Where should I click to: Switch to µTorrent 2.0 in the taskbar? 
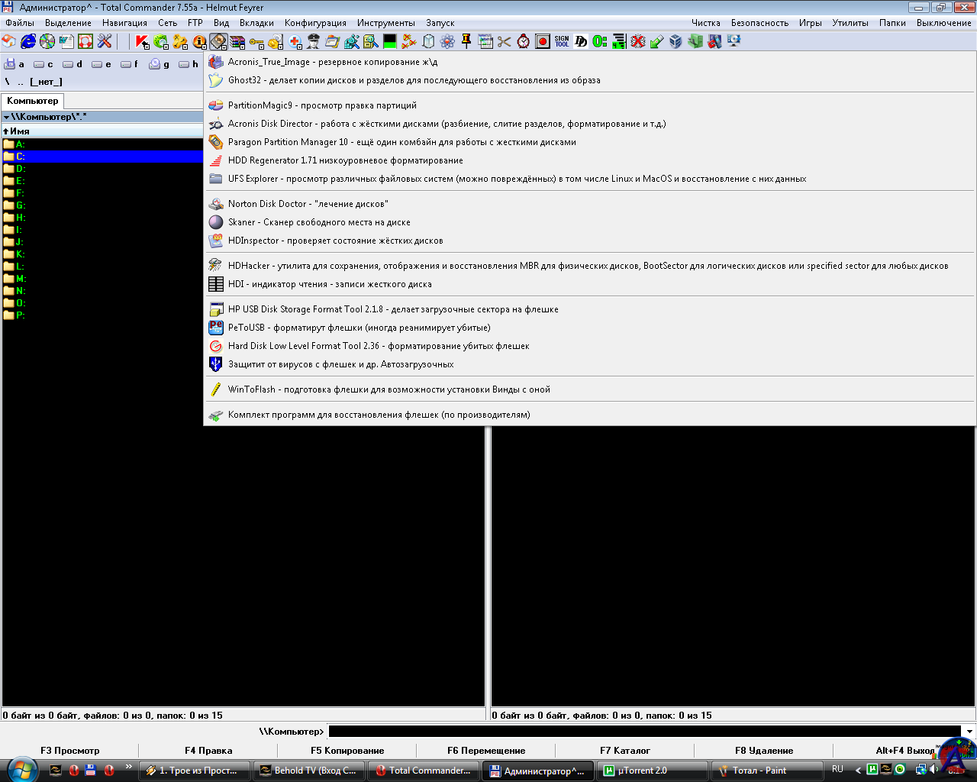[x=641, y=771]
